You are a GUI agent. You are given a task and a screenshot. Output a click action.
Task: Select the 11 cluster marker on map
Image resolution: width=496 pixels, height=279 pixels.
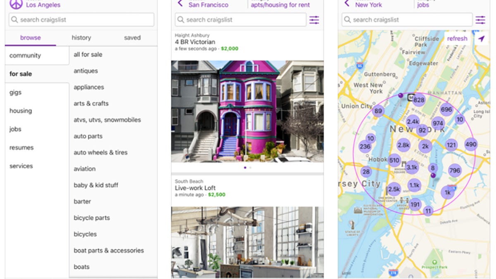428,211
